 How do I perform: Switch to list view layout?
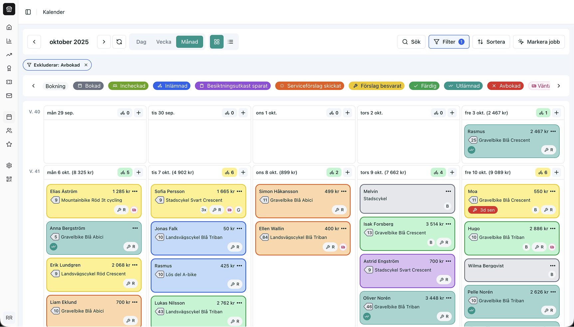point(230,42)
